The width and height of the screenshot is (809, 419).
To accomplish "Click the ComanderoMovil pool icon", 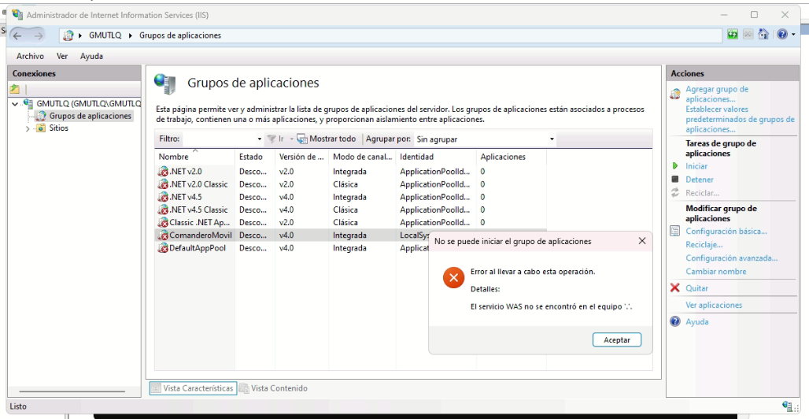I will pyautogui.click(x=163, y=235).
